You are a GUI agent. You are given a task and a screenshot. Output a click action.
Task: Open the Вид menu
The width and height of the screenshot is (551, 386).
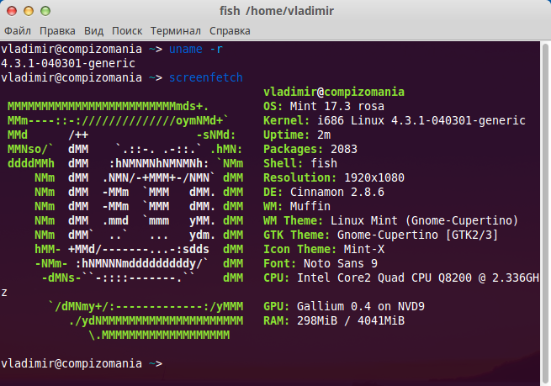(94, 31)
